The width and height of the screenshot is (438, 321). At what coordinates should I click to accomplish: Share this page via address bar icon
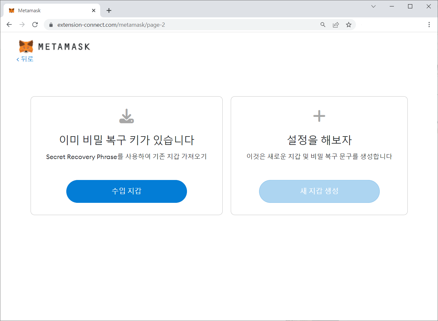point(336,25)
